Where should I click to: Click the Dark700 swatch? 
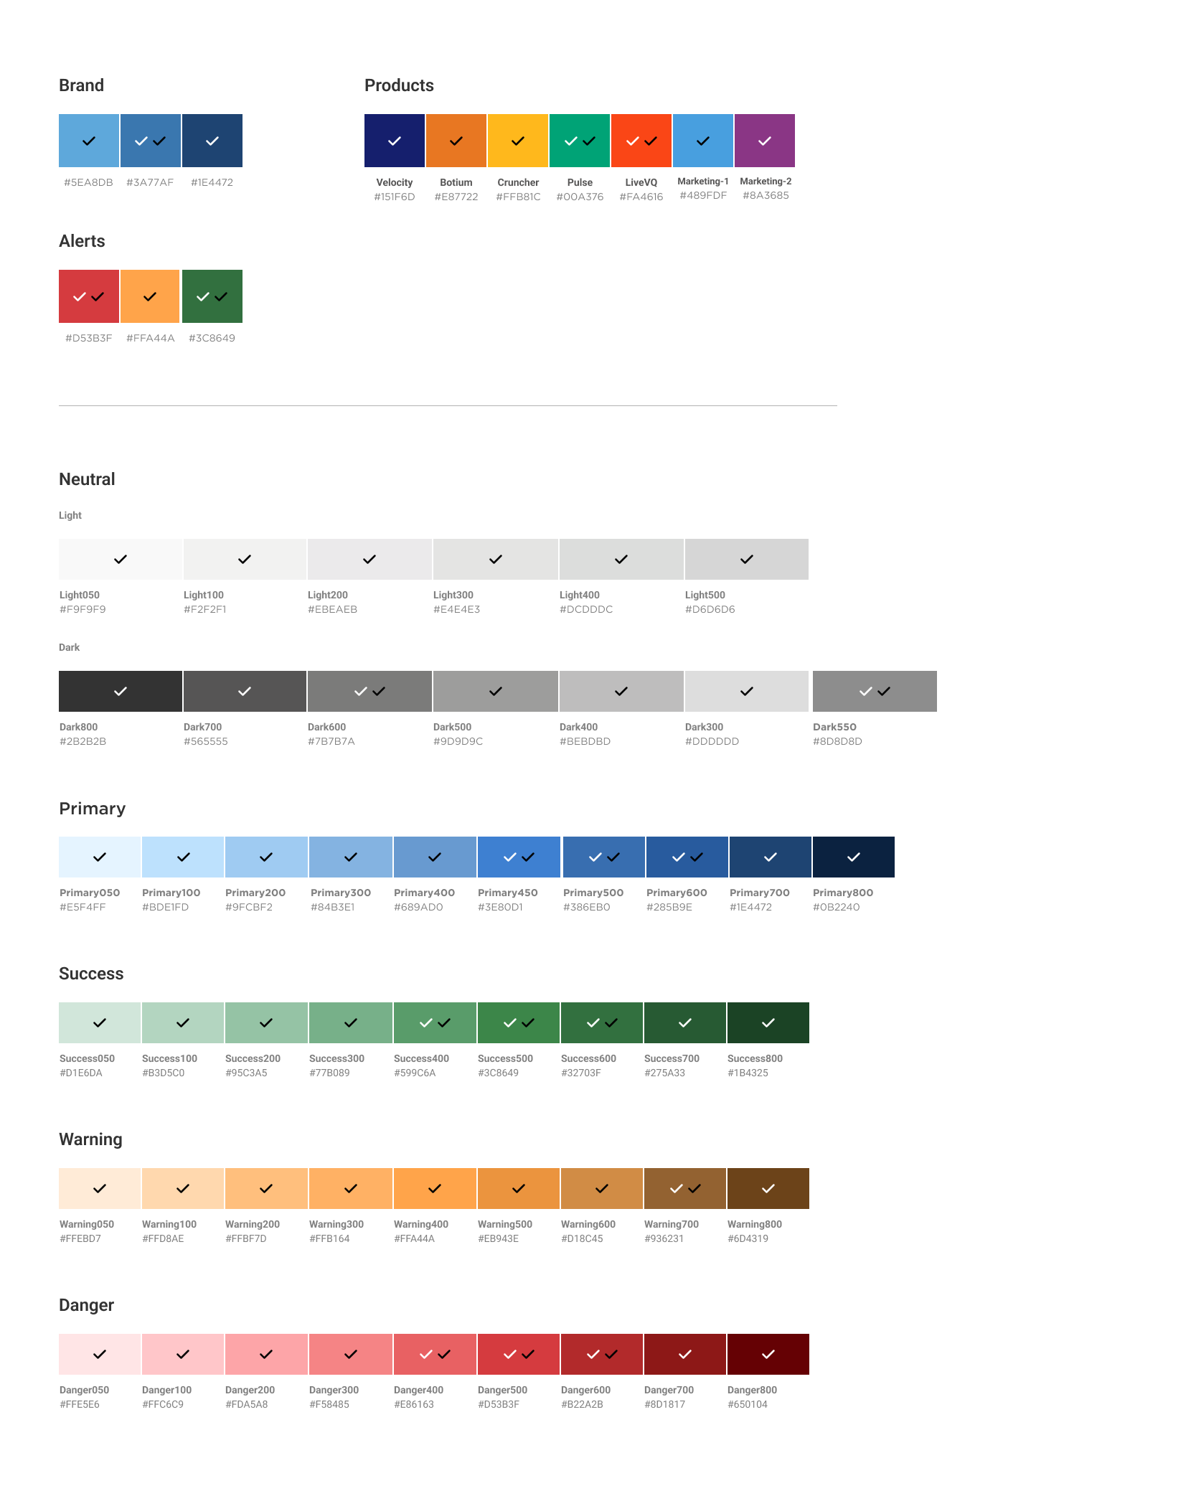pyautogui.click(x=245, y=691)
